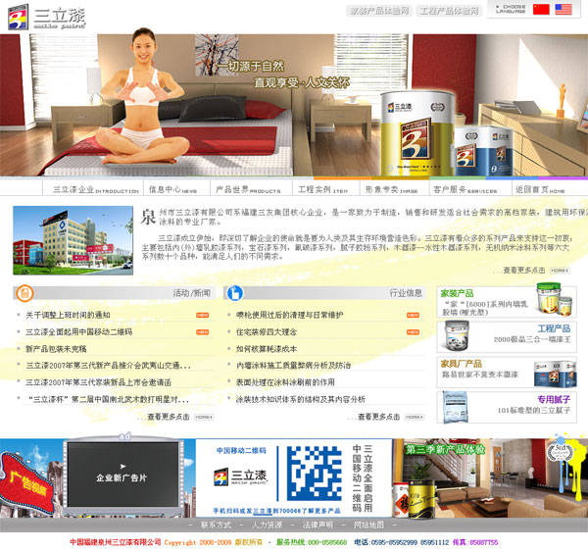Open the 产品世界 Products menu item
Screen dimensions: 588x550
pyautogui.click(x=248, y=189)
